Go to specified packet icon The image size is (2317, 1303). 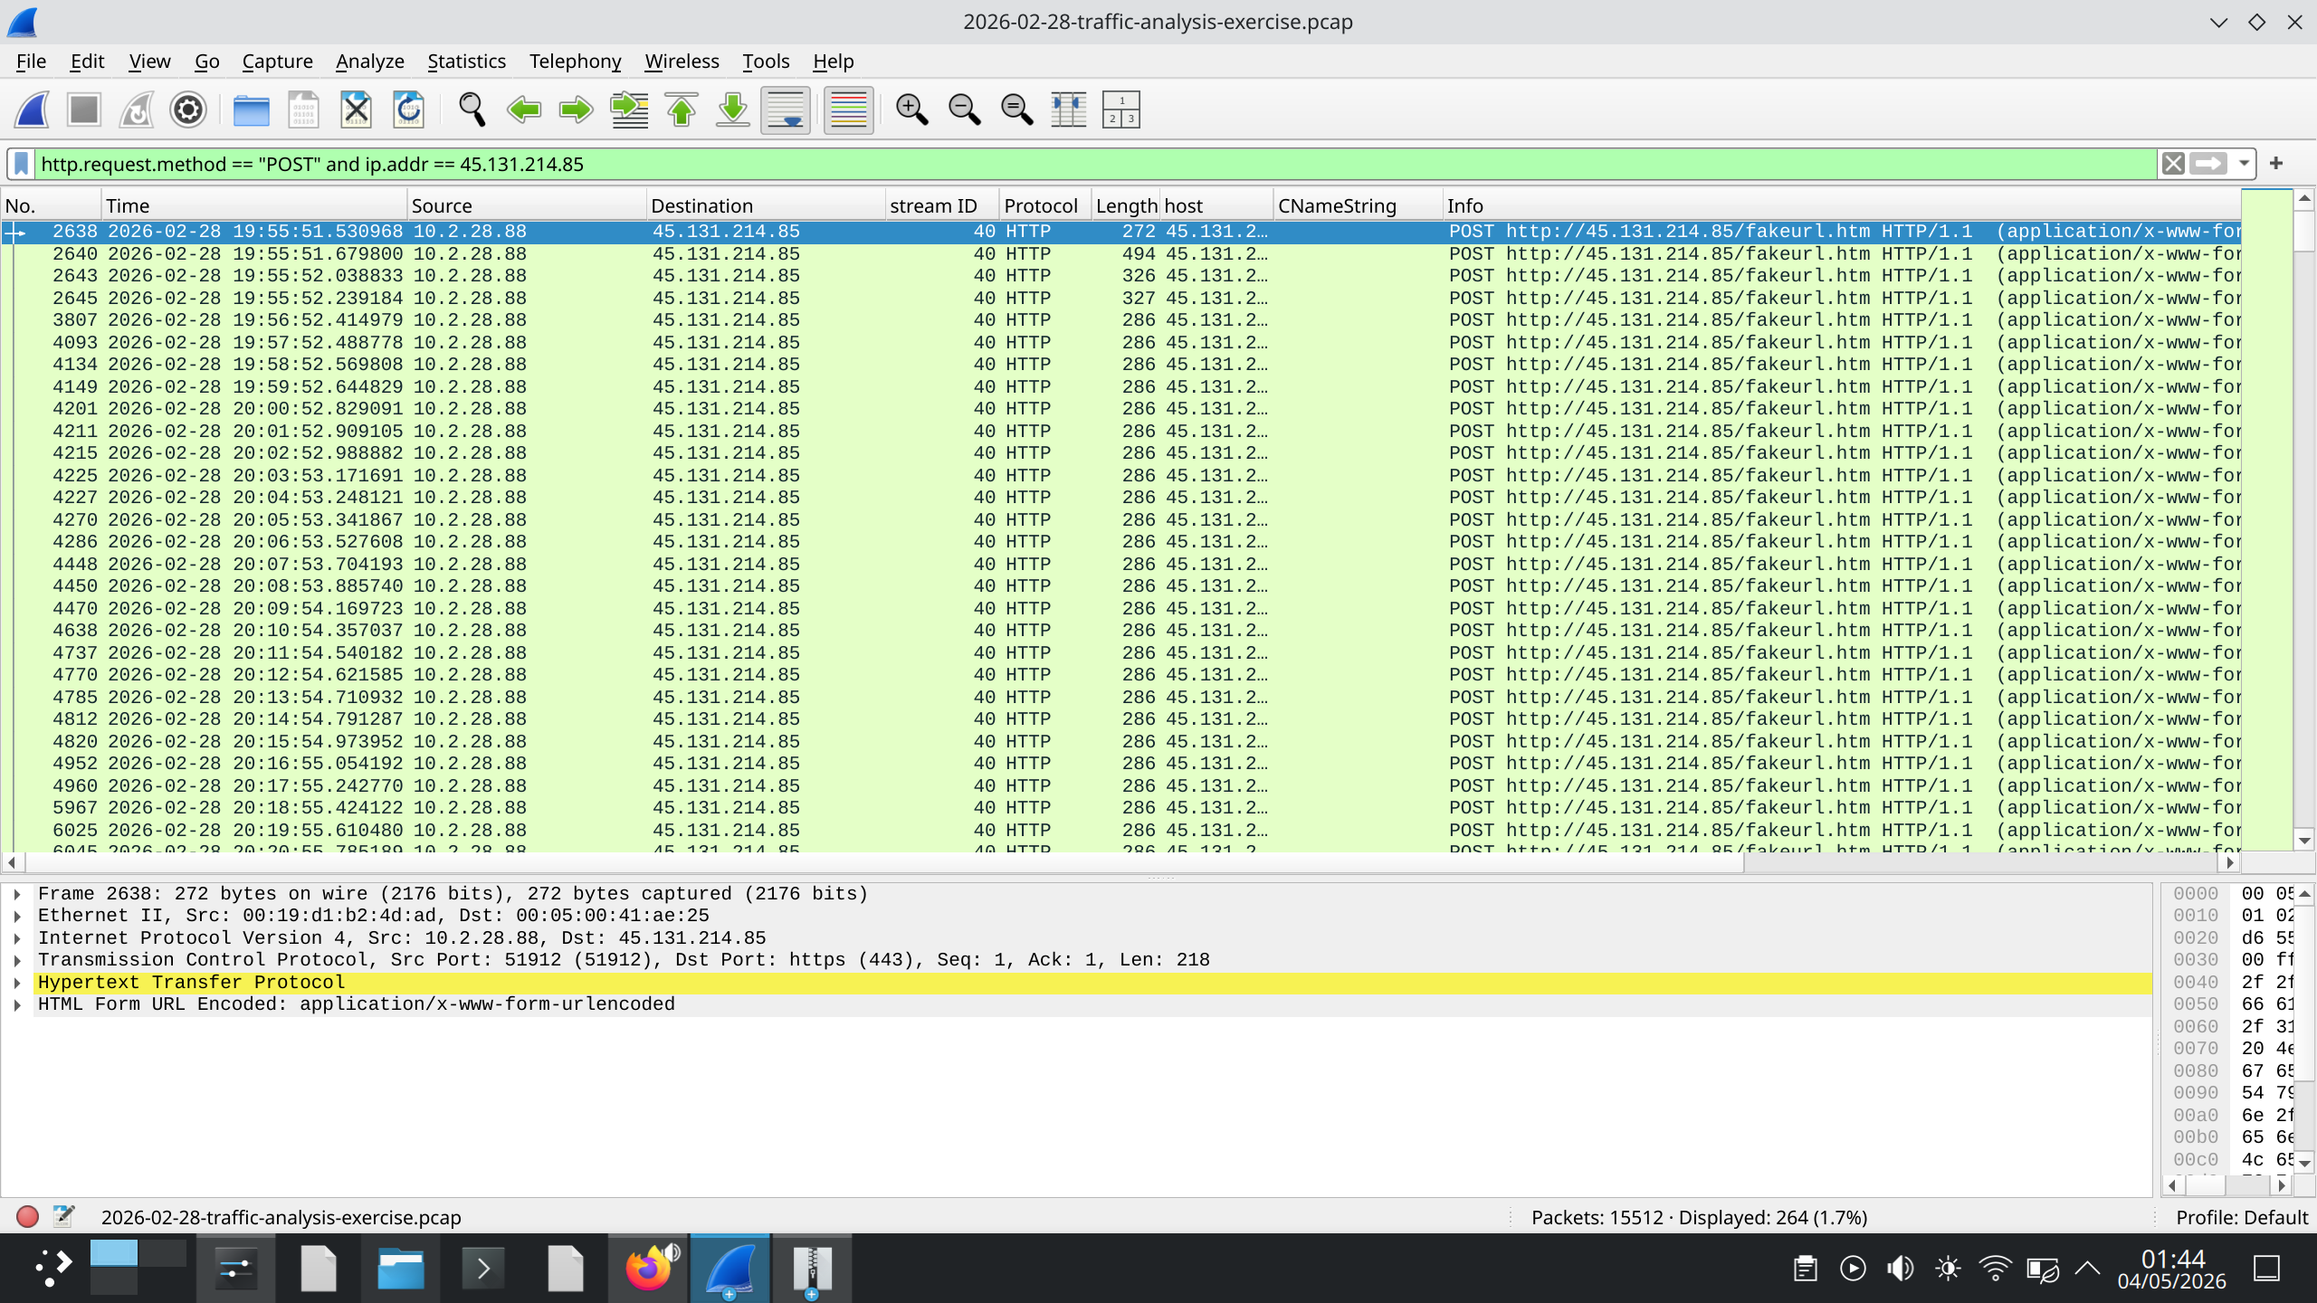pos(629,110)
